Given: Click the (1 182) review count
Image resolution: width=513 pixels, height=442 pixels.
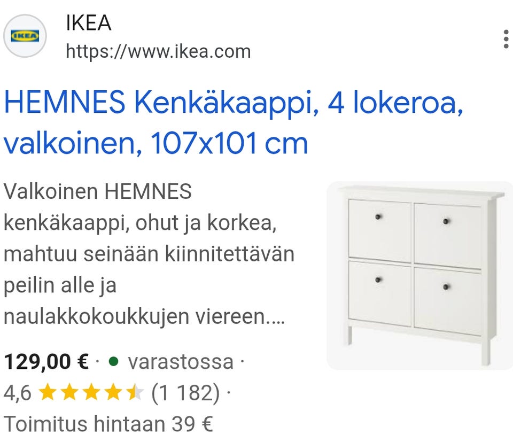Looking at the screenshot, I should click(x=185, y=393).
